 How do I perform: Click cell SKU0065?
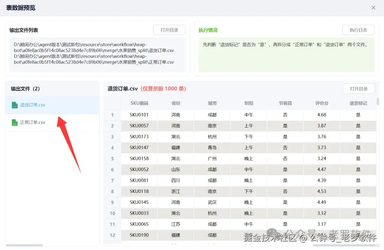click(139, 224)
